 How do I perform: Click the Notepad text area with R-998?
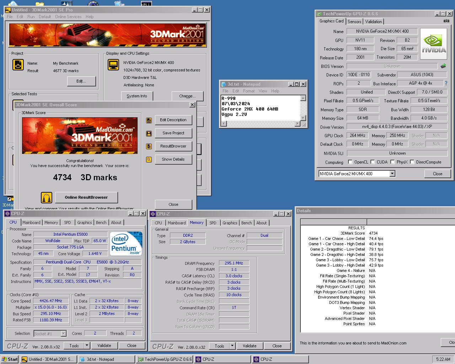(x=261, y=108)
